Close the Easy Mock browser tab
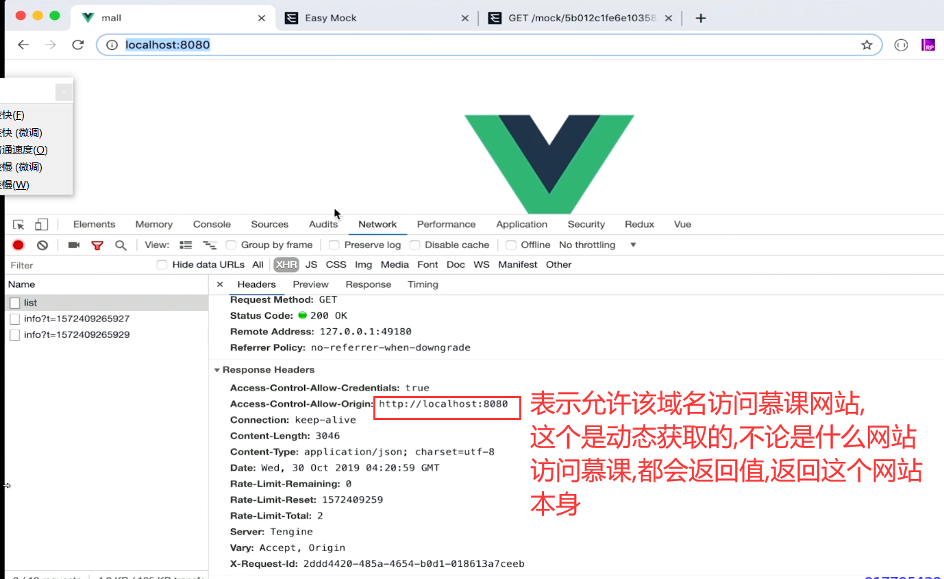Image resolution: width=944 pixels, height=579 pixels. tap(465, 19)
